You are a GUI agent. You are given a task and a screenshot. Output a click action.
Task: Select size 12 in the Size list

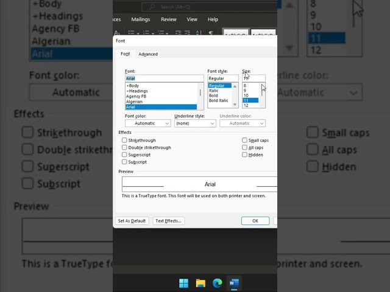tap(250, 105)
